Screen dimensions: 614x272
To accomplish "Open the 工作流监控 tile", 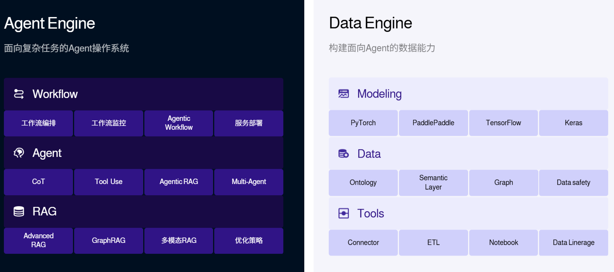I will (x=109, y=123).
